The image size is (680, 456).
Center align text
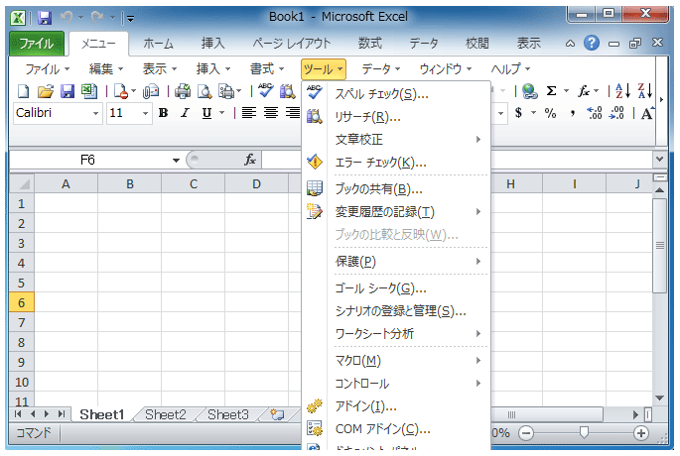(271, 113)
